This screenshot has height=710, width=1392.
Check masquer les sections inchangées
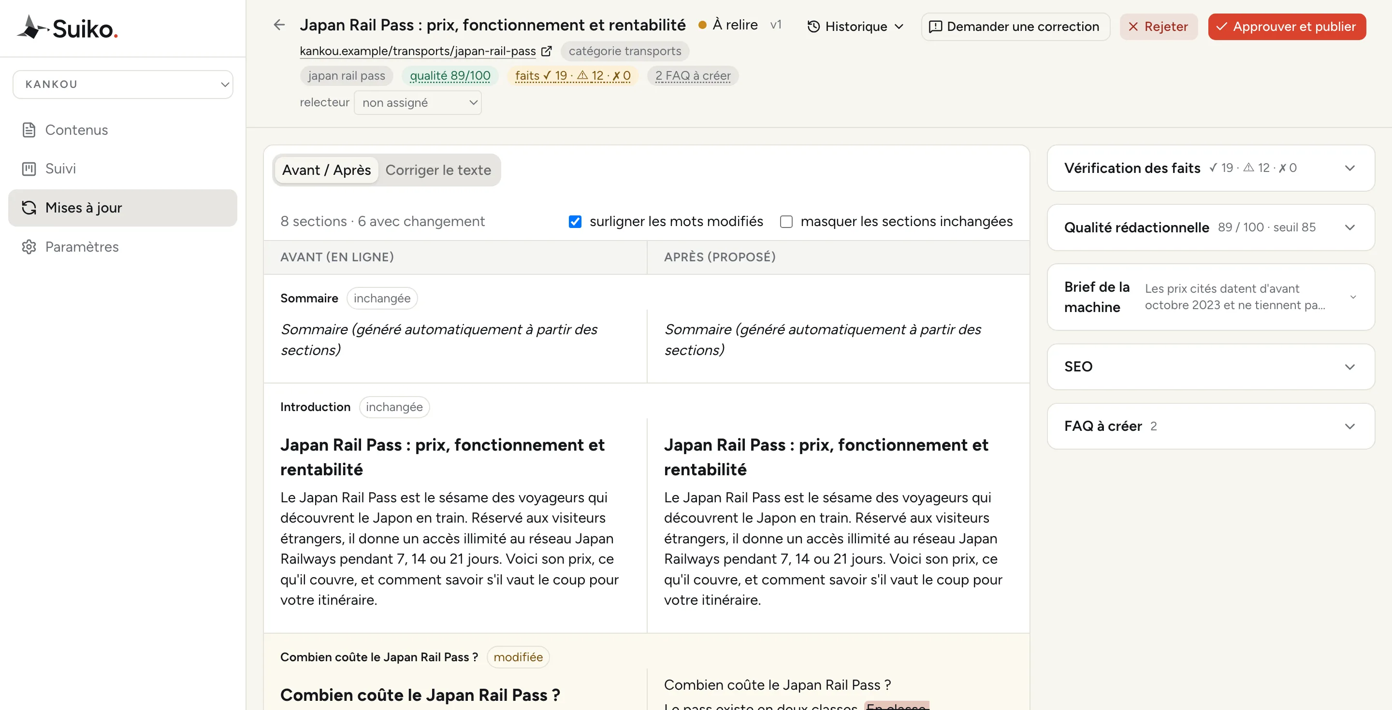click(x=786, y=221)
